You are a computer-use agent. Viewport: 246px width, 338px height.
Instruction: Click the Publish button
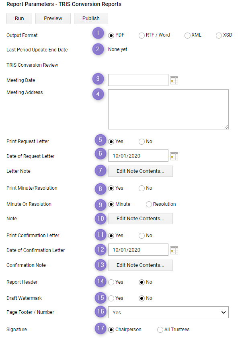[91, 18]
